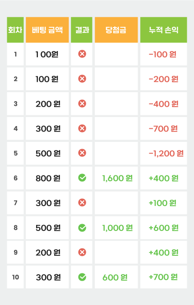Click the red X icon in round 1
194x305 pixels.
[x=82, y=54]
